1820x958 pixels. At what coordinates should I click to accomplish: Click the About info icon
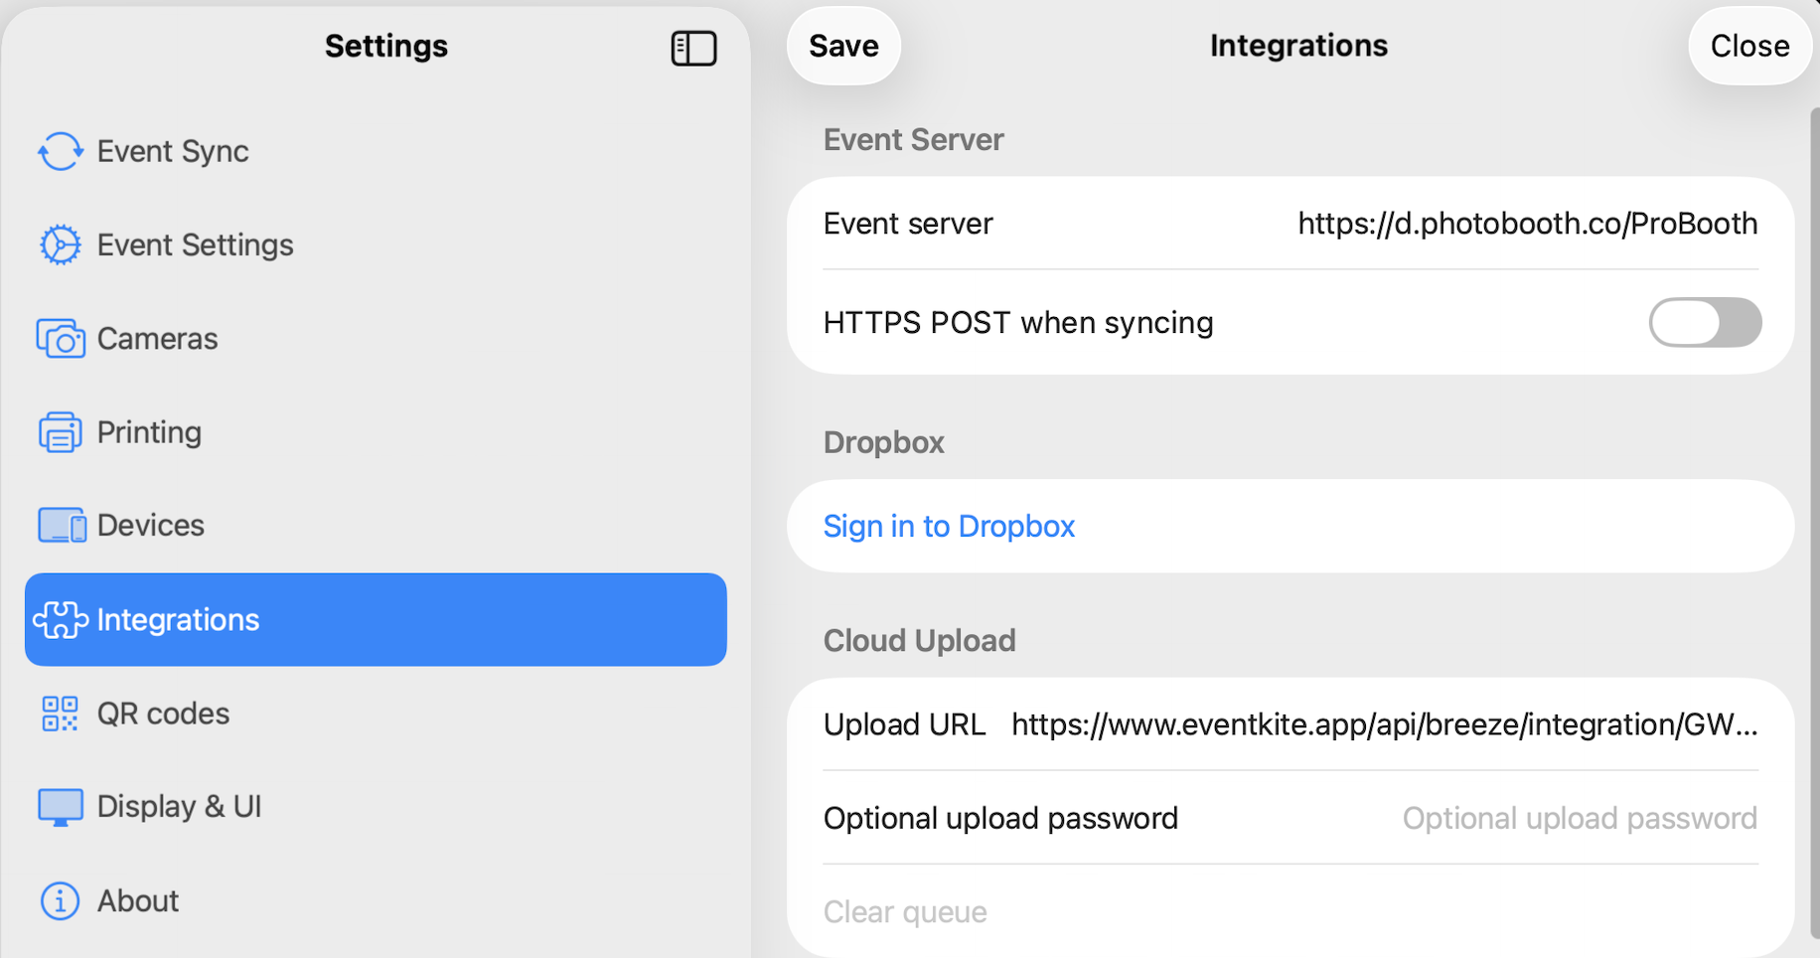61,901
